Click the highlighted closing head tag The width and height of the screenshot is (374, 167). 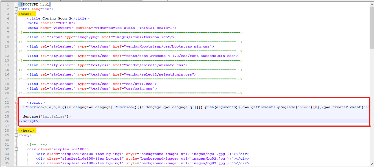(x=26, y=130)
